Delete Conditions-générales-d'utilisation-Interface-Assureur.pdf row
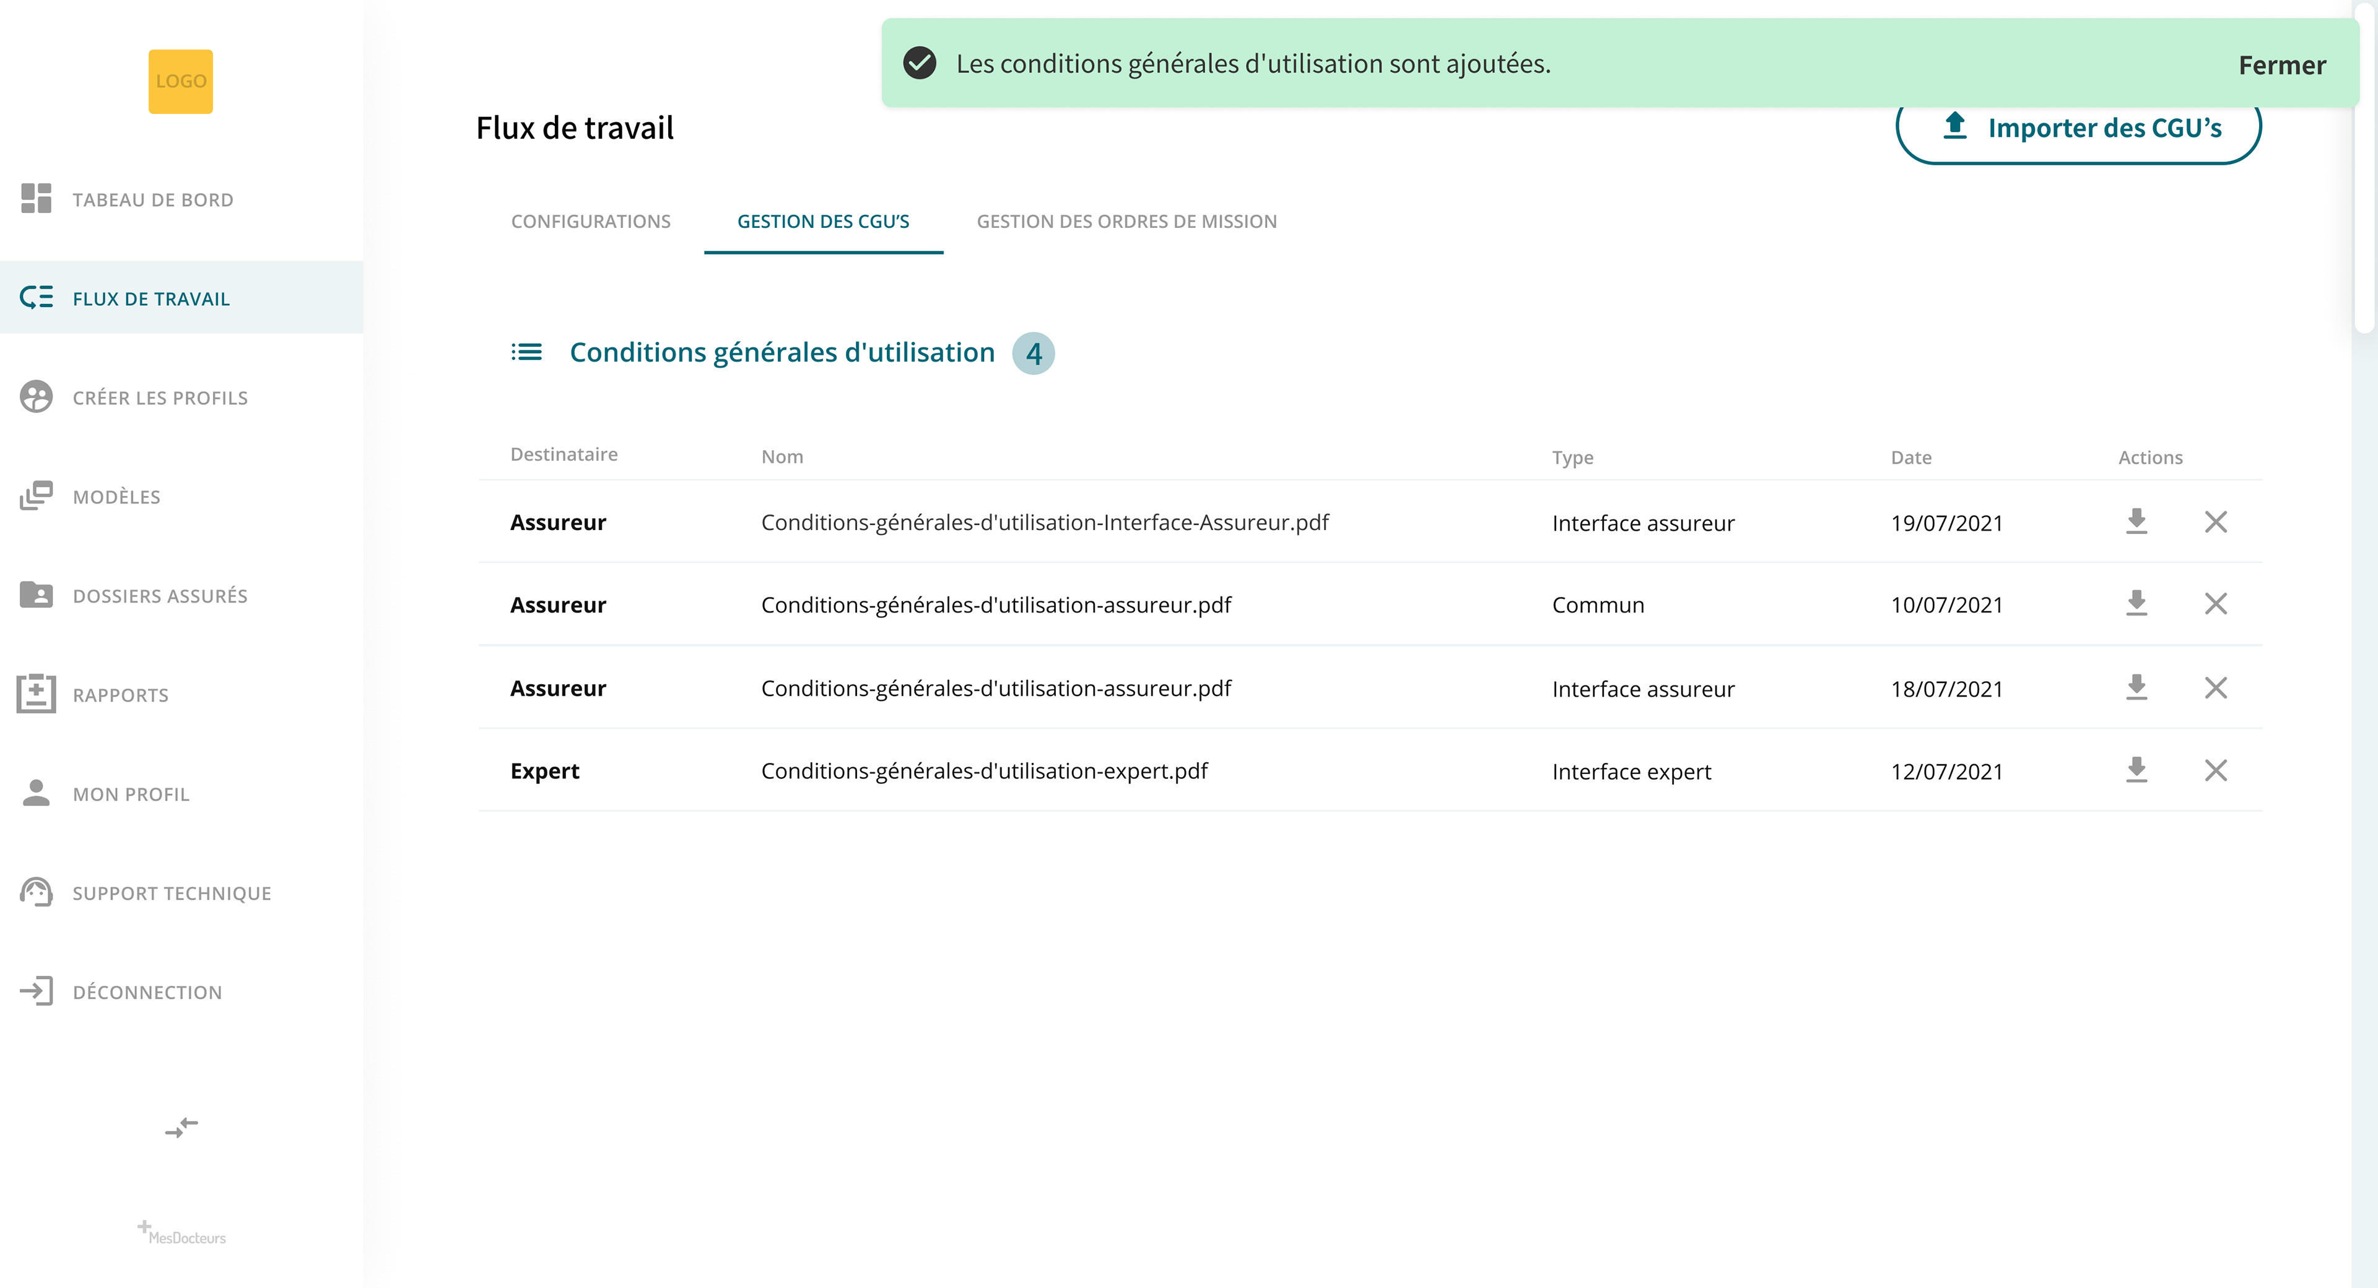 [2216, 521]
